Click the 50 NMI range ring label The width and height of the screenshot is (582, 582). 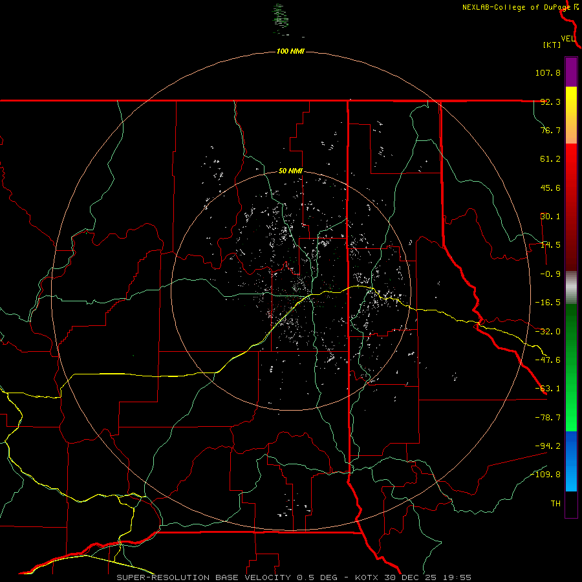(290, 171)
